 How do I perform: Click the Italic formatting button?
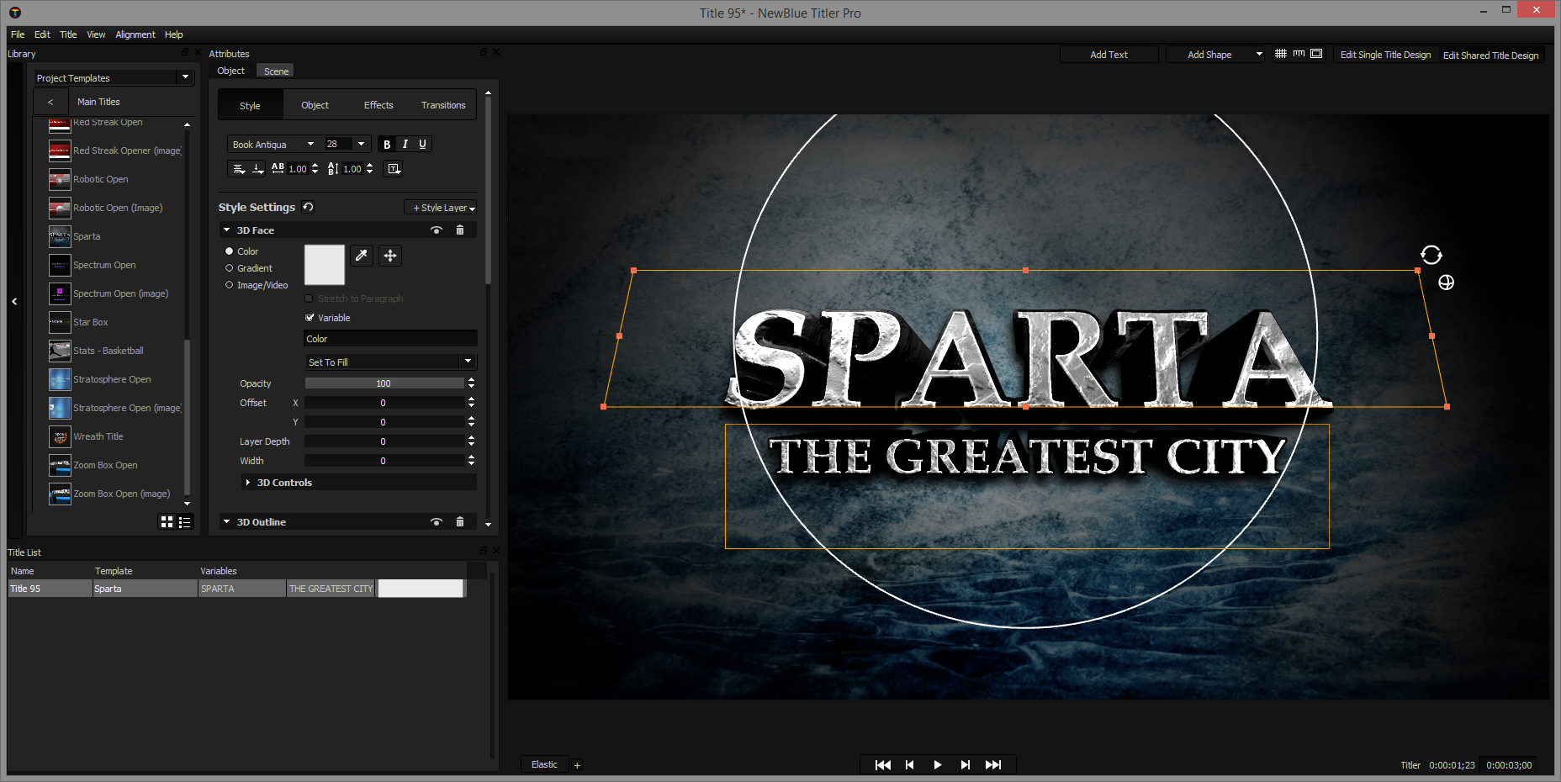click(x=405, y=145)
